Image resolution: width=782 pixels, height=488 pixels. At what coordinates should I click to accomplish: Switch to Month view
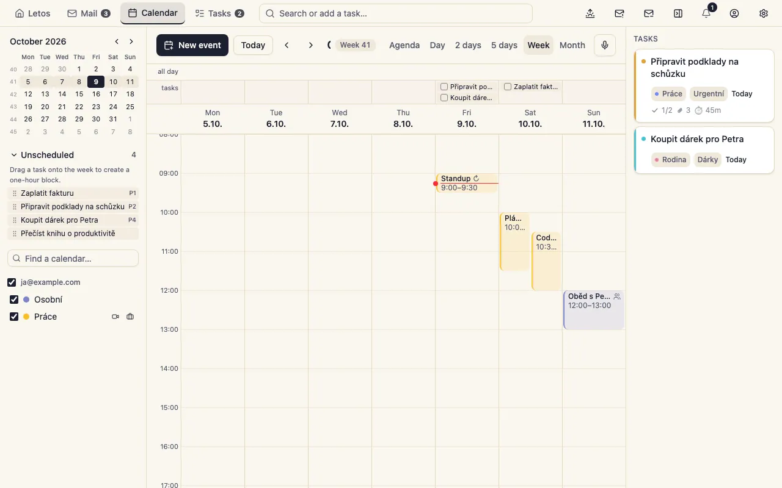pyautogui.click(x=572, y=45)
